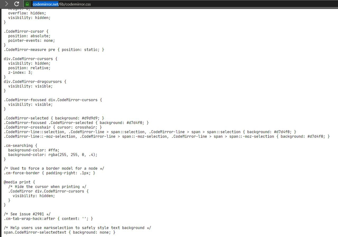
Task: Click the 'span.CodeMirror-selectedtext { background: none; }' line
Action: (59, 232)
